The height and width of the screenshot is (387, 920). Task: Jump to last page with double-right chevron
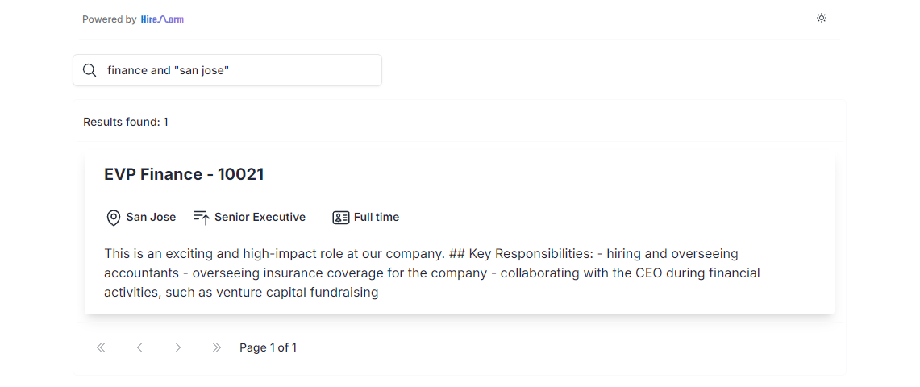pyautogui.click(x=217, y=347)
